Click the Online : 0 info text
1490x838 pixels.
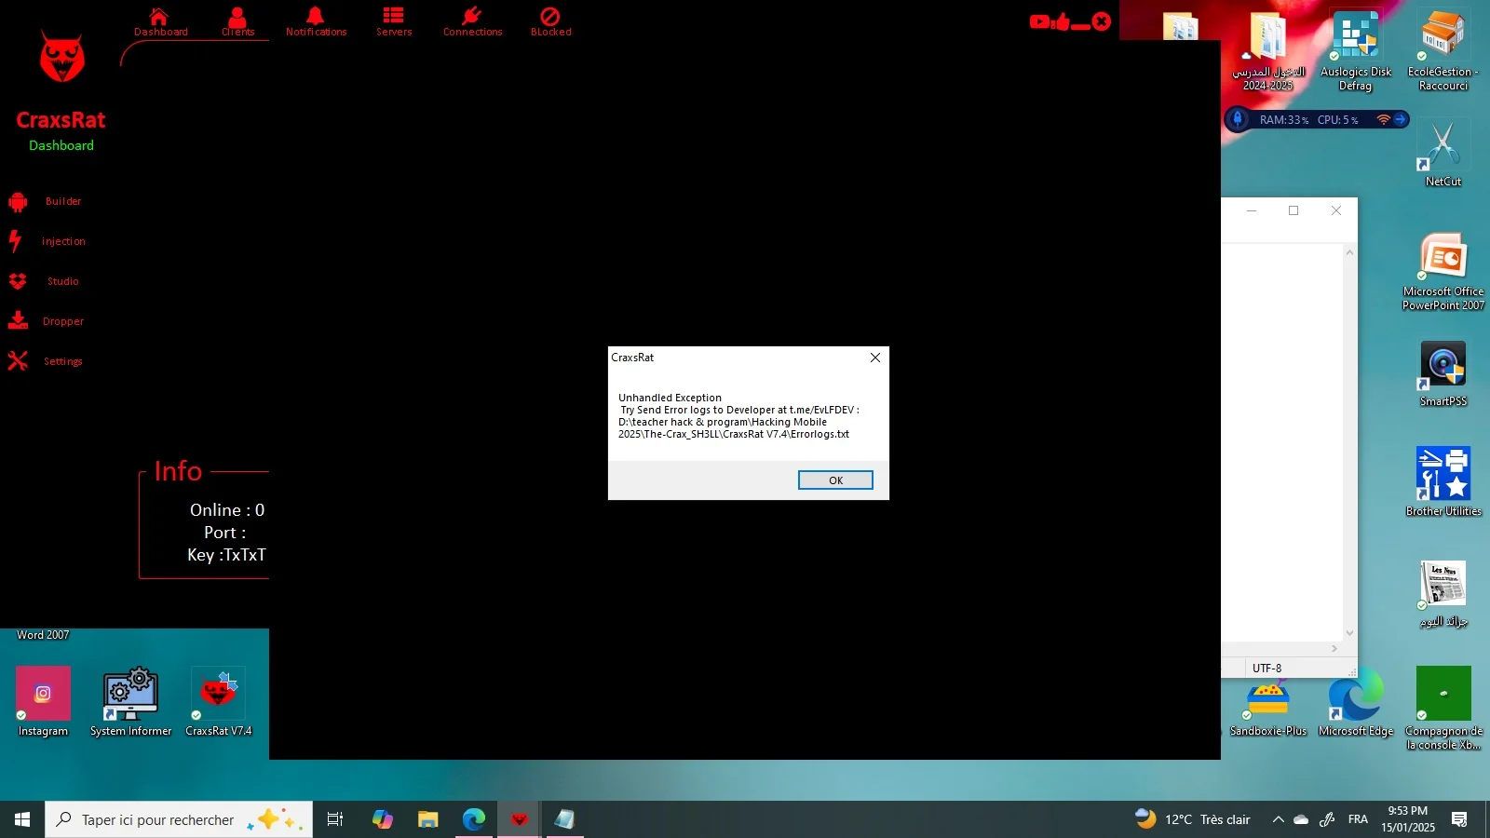(227, 510)
